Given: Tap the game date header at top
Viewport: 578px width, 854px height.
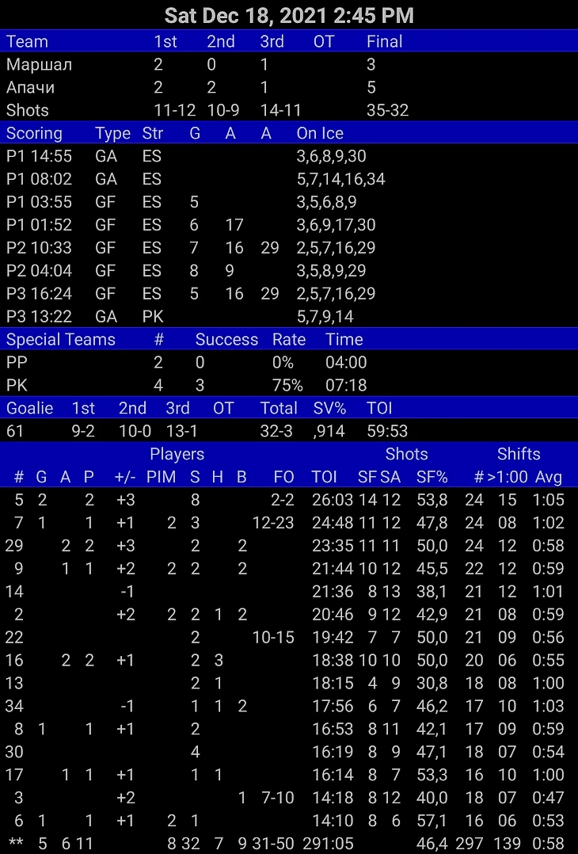Looking at the screenshot, I should [x=289, y=16].
